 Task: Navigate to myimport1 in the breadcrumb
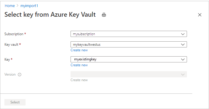(x=29, y=6)
